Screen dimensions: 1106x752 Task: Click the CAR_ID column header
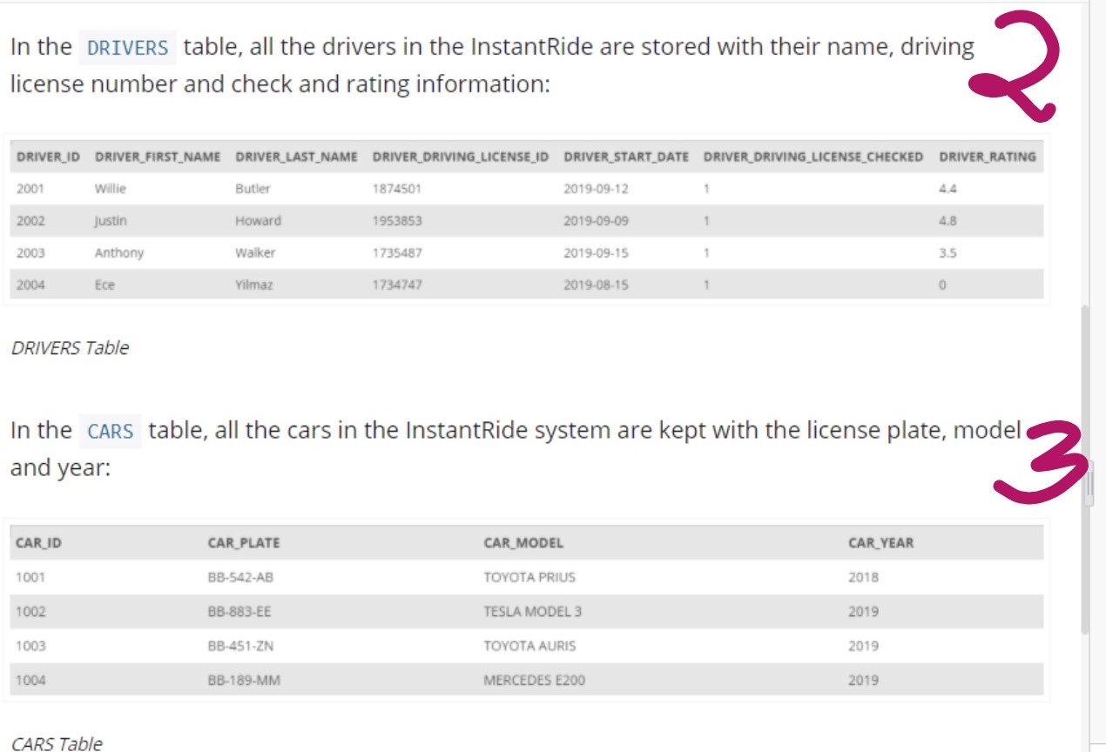(38, 542)
